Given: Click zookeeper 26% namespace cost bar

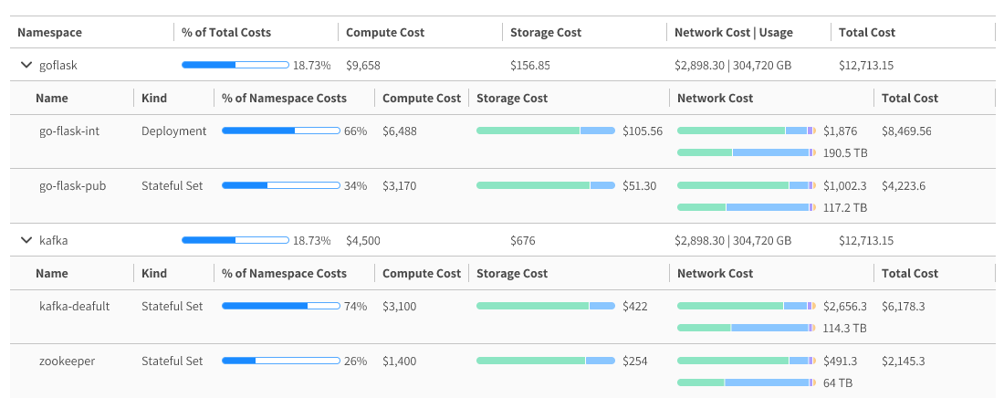Looking at the screenshot, I should pos(281,361).
